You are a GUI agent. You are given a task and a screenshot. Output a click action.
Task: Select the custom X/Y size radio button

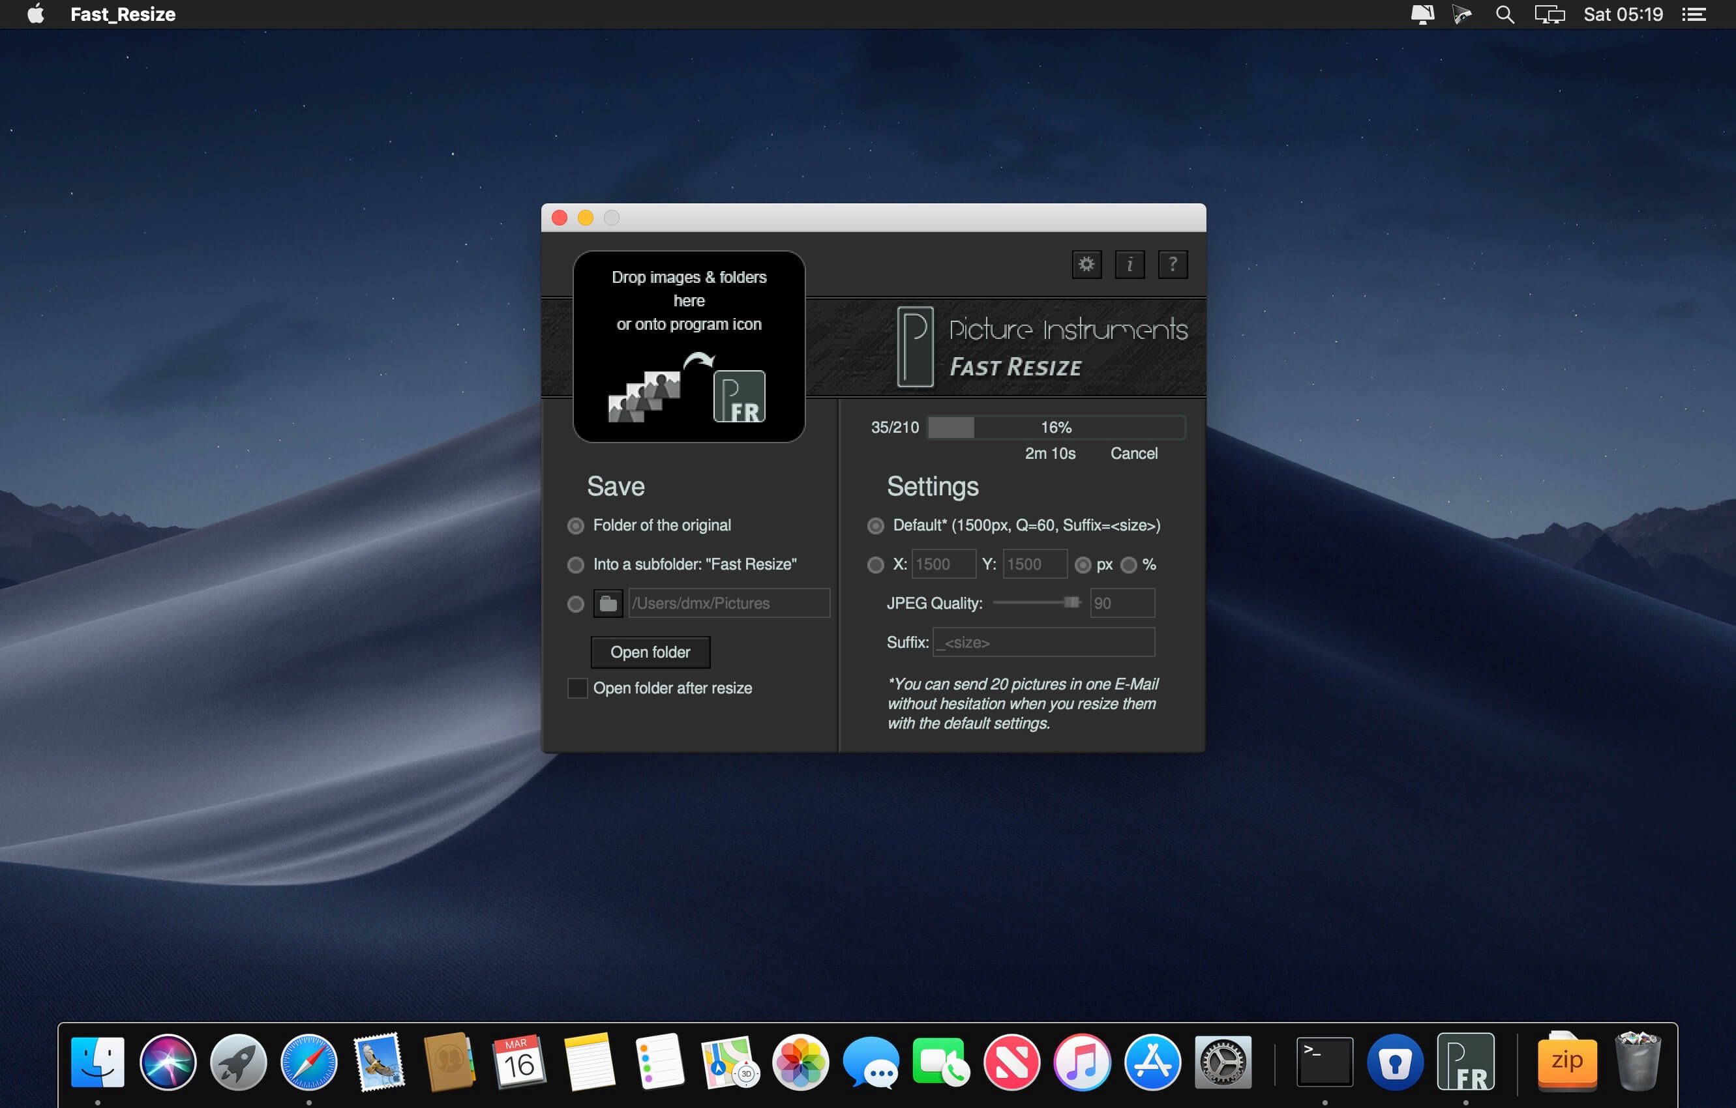(875, 565)
